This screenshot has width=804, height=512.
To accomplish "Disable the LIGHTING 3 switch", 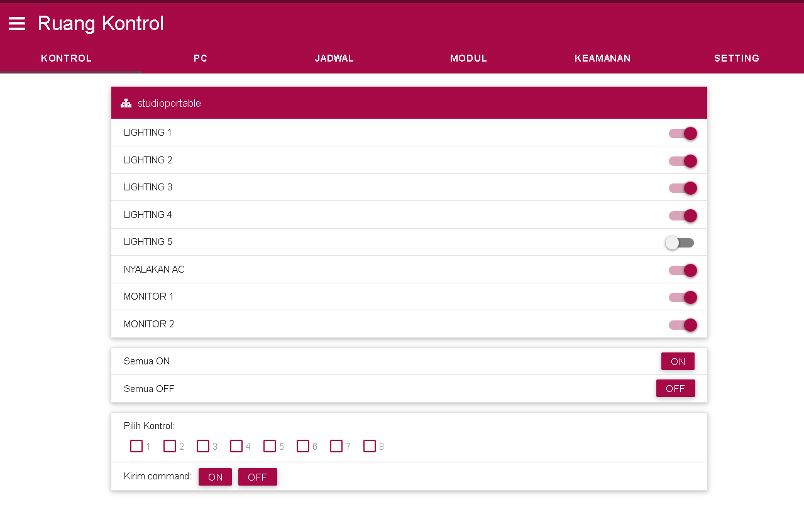I will [x=683, y=188].
